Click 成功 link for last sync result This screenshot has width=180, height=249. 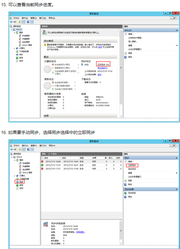[99, 75]
